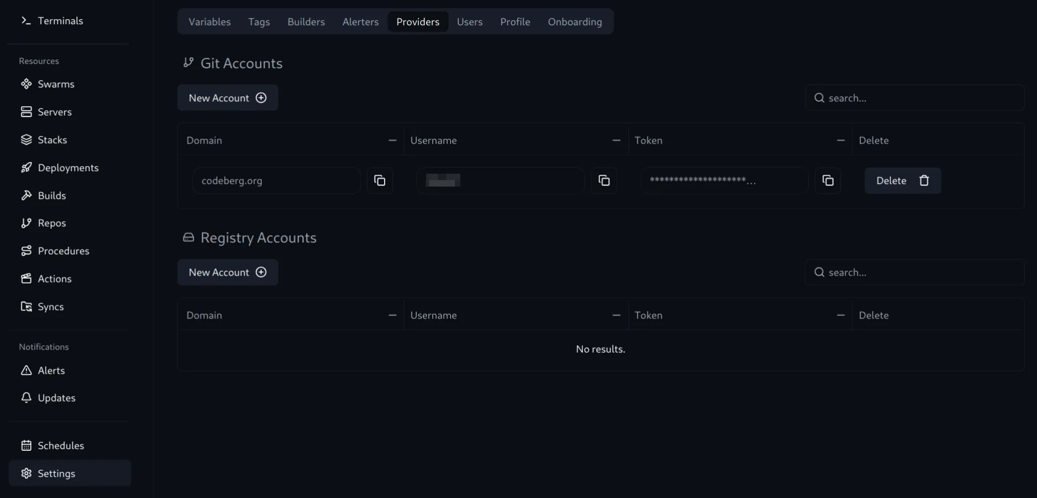Select the Providers tab
The width and height of the screenshot is (1037, 498).
coord(418,21)
